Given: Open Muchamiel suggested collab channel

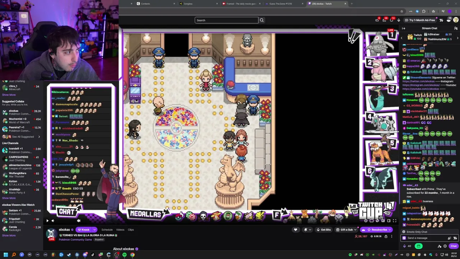Looking at the screenshot, I should (x=22, y=121).
